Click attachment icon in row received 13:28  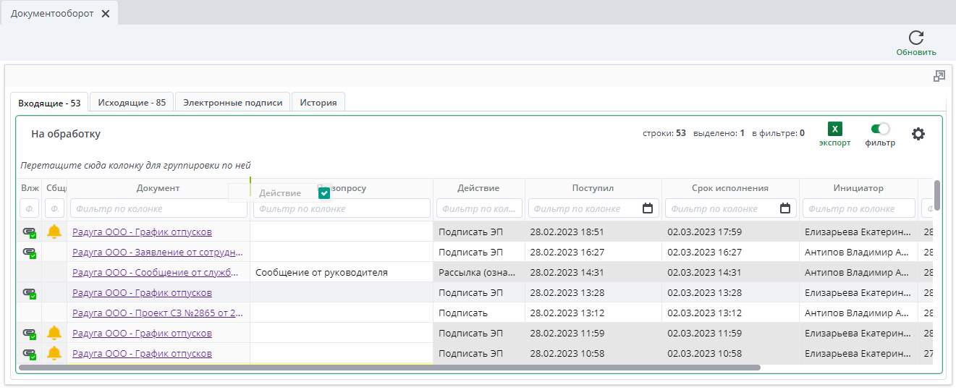pos(29,293)
